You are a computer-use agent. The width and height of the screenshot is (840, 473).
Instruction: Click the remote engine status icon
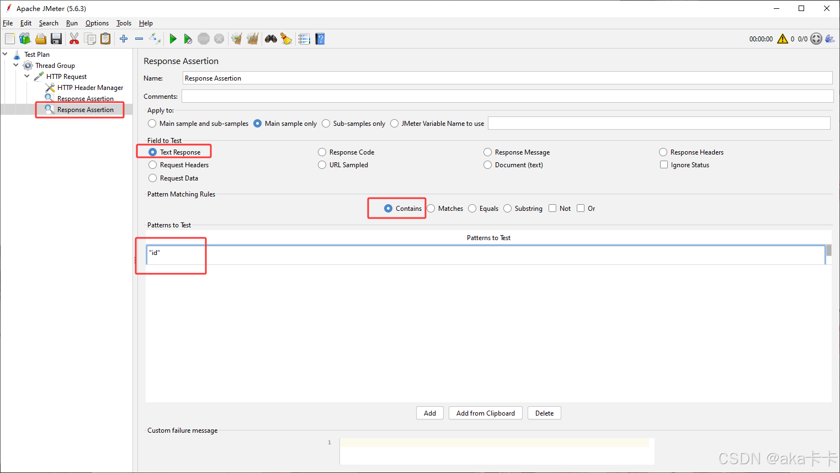tap(816, 39)
